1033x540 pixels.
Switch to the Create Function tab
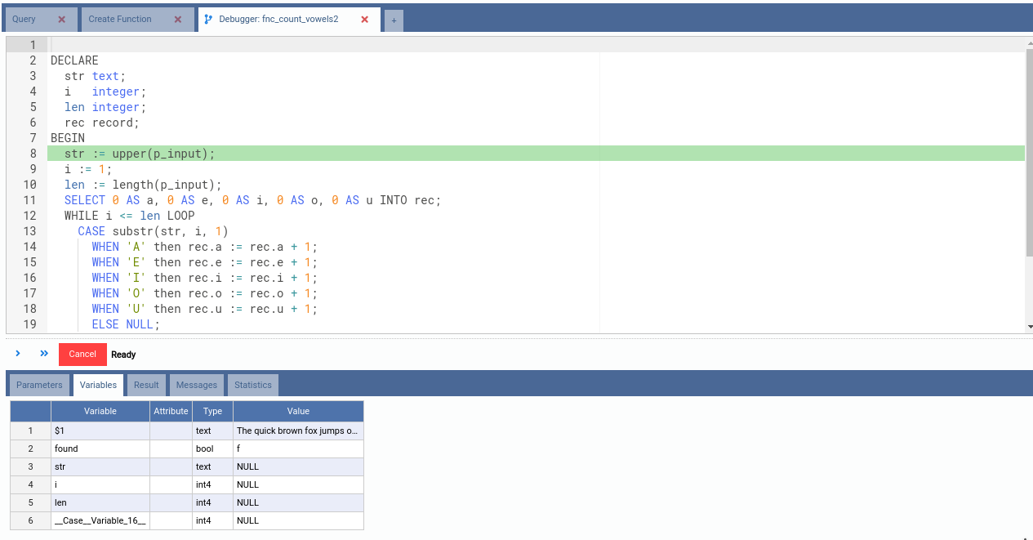coord(120,20)
